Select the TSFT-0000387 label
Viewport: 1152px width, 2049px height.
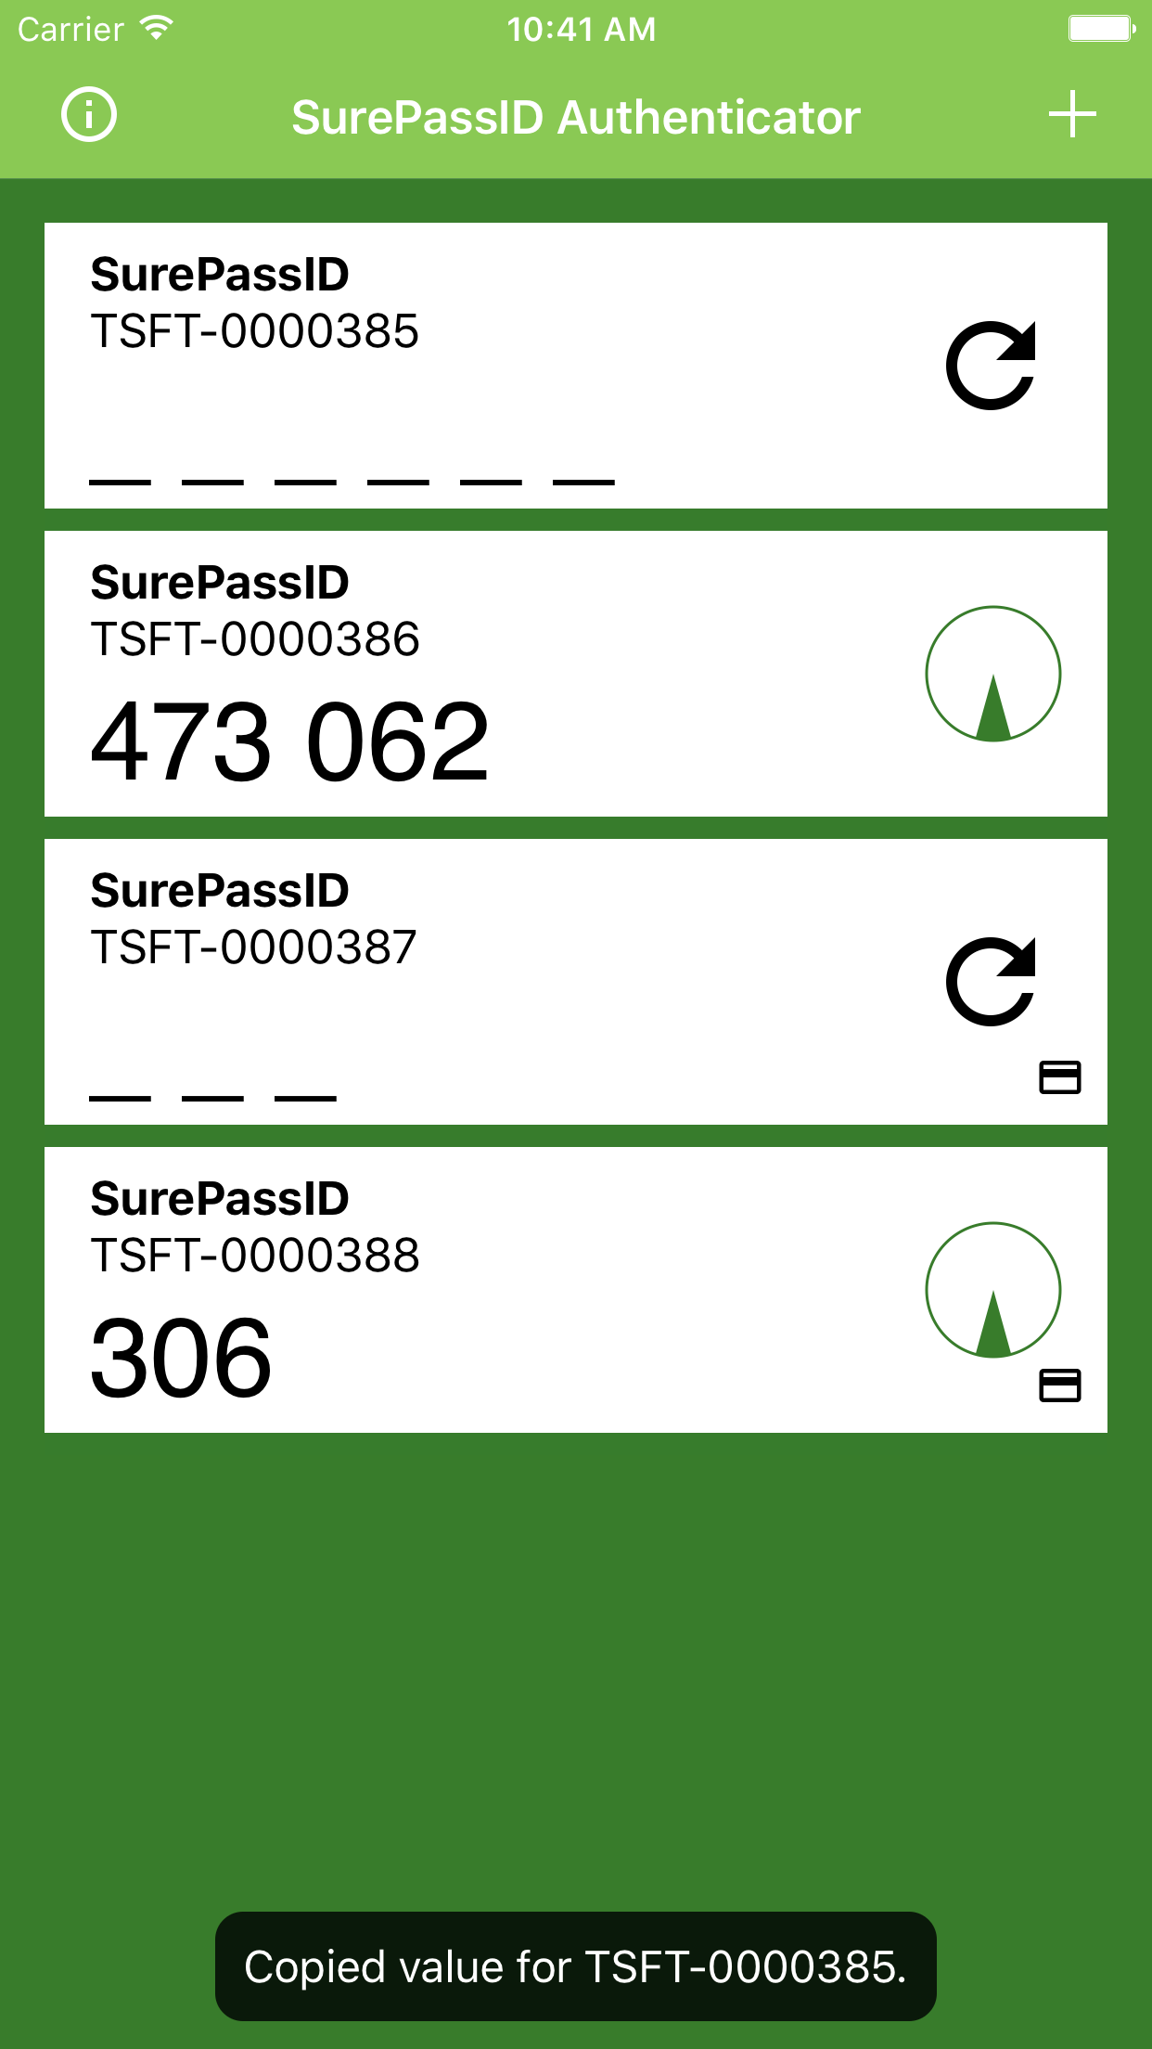253,947
